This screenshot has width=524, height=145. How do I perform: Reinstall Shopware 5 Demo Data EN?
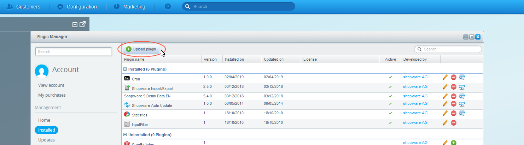[462, 96]
